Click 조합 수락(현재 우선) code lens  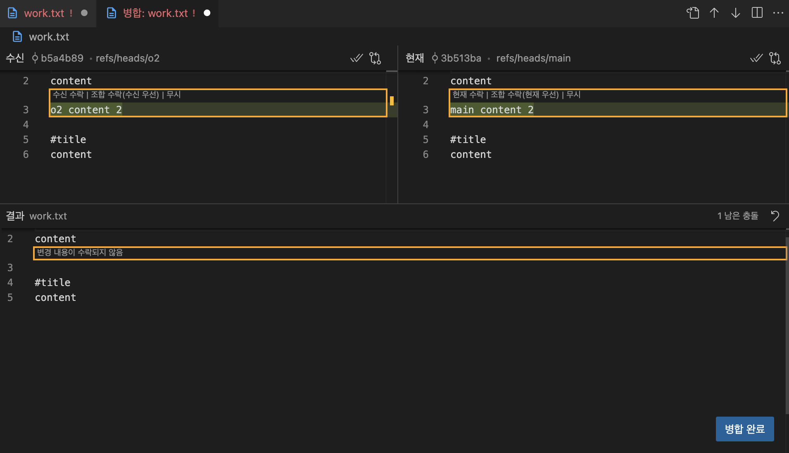[x=525, y=95]
